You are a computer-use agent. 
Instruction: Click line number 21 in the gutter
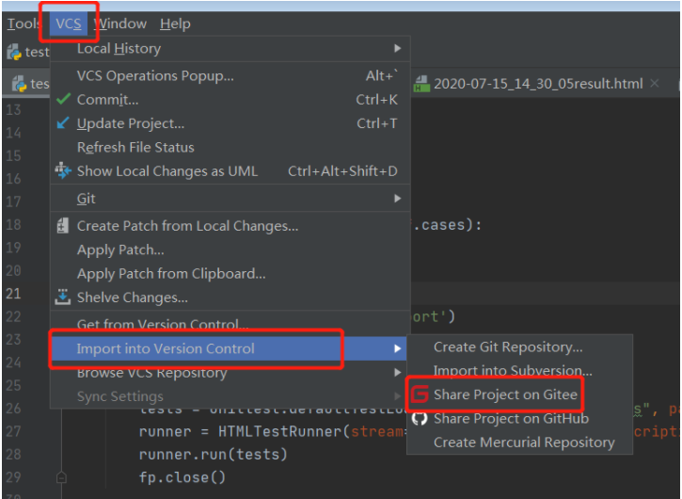click(x=13, y=294)
